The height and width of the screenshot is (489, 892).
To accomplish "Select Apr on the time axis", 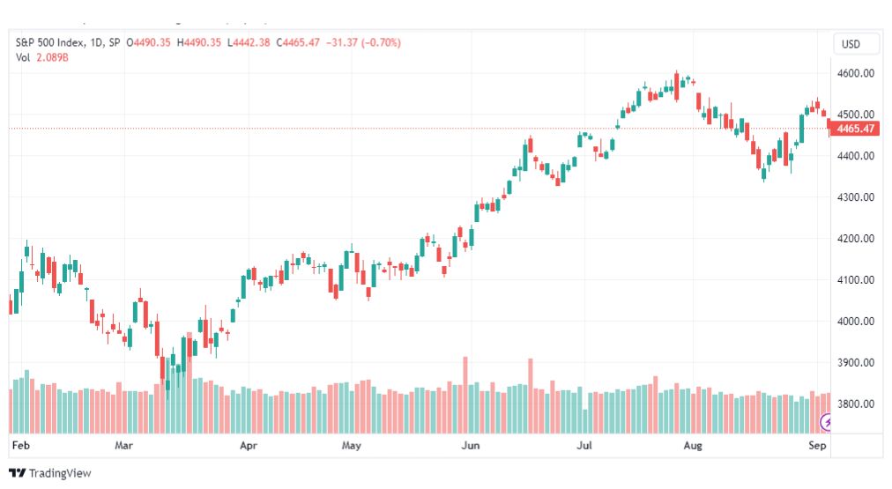I will coord(248,445).
